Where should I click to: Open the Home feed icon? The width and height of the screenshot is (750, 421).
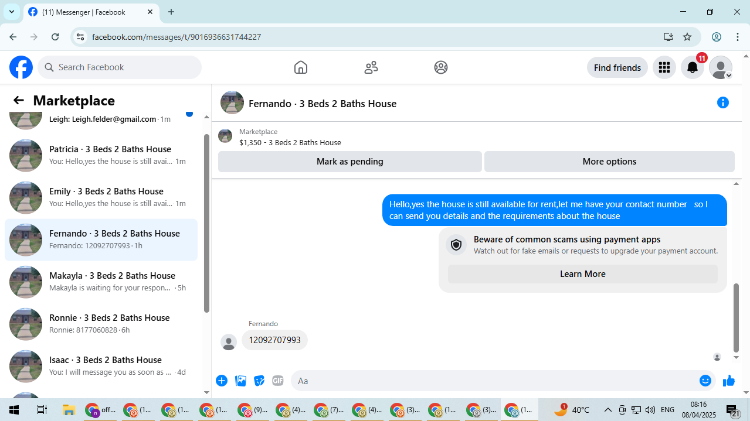tap(301, 67)
